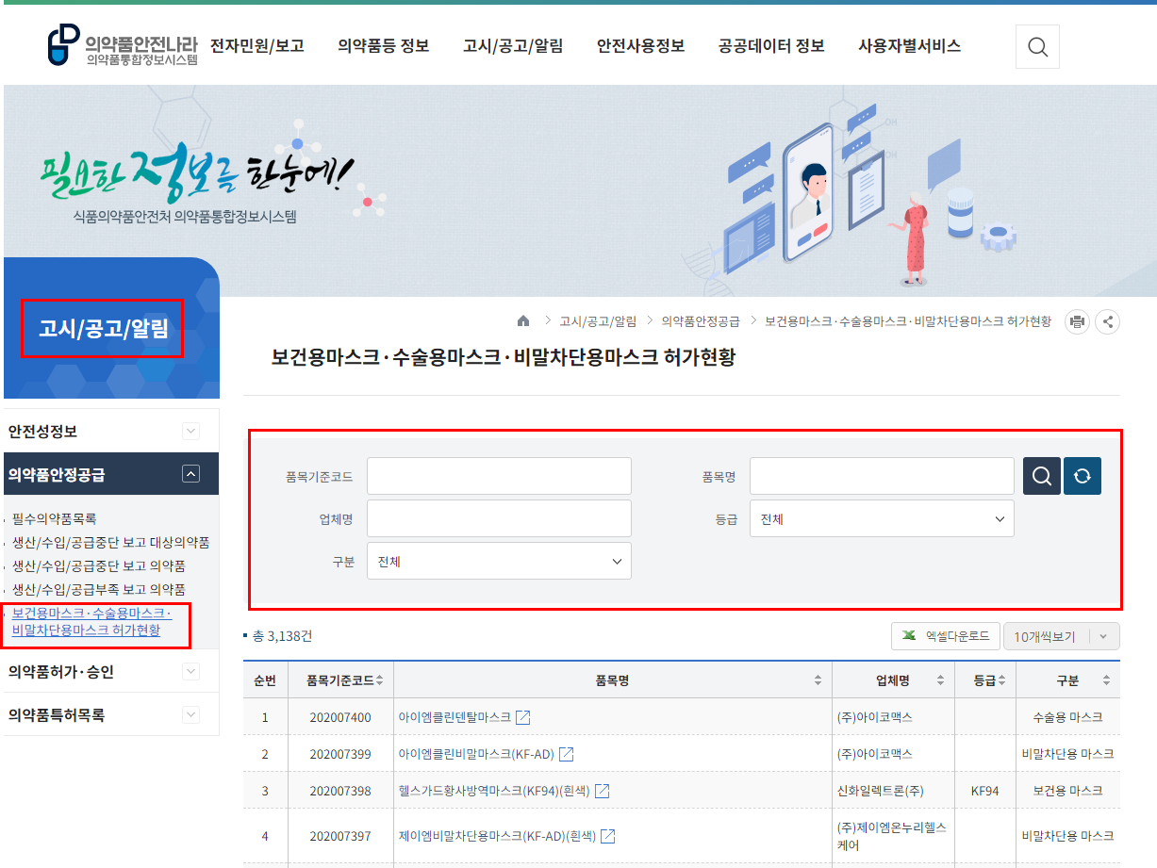Click 수술용 마스크 category cell
Image resolution: width=1157 pixels, height=868 pixels.
(x=1068, y=717)
